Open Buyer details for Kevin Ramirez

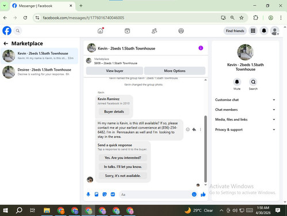click(x=114, y=111)
